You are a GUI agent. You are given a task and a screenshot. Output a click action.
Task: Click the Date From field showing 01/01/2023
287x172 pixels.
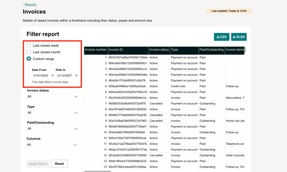tap(43, 75)
